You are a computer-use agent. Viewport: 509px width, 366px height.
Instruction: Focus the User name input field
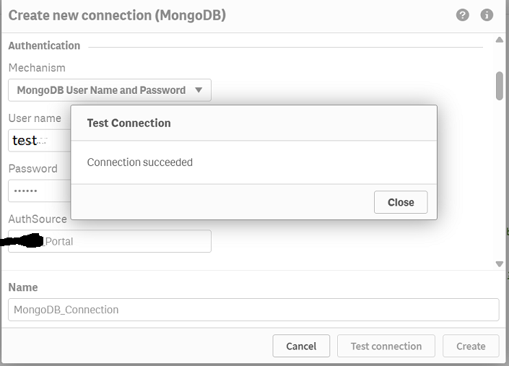tap(39, 141)
